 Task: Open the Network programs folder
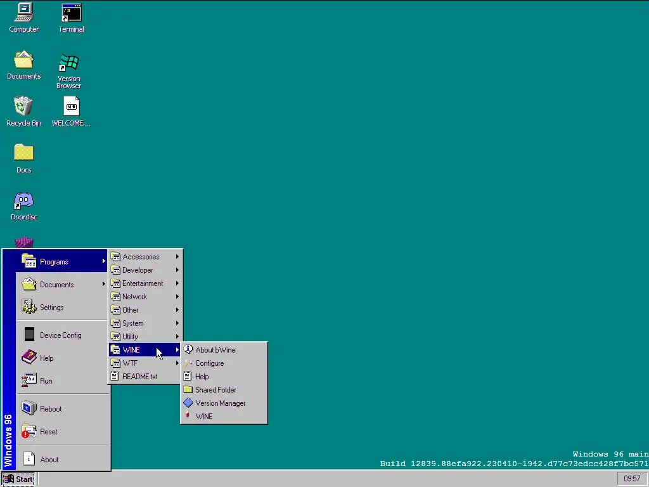point(145,297)
